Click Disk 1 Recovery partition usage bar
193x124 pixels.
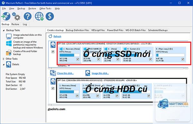(69, 55)
